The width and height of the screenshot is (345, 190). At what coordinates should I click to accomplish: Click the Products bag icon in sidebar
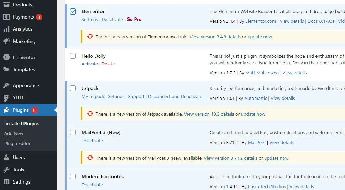pos(6,5)
